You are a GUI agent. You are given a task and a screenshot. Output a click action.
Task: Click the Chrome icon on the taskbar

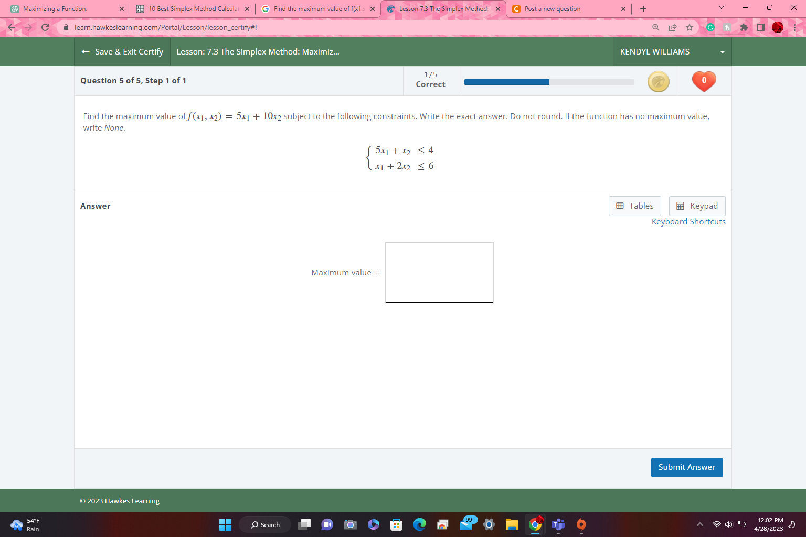click(x=535, y=524)
